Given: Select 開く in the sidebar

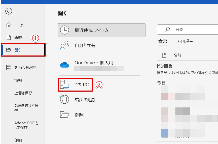Looking at the screenshot, I should [x=23, y=50].
